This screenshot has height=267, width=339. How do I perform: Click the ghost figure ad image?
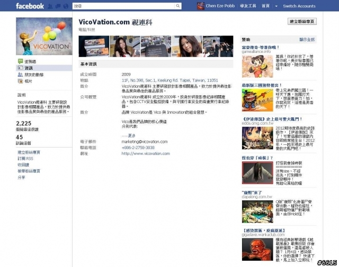coord(257,173)
